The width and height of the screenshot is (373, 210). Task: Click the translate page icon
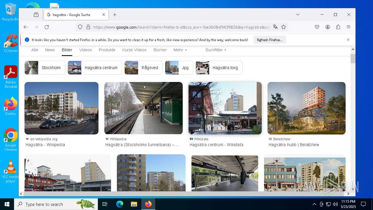pyautogui.click(x=275, y=27)
